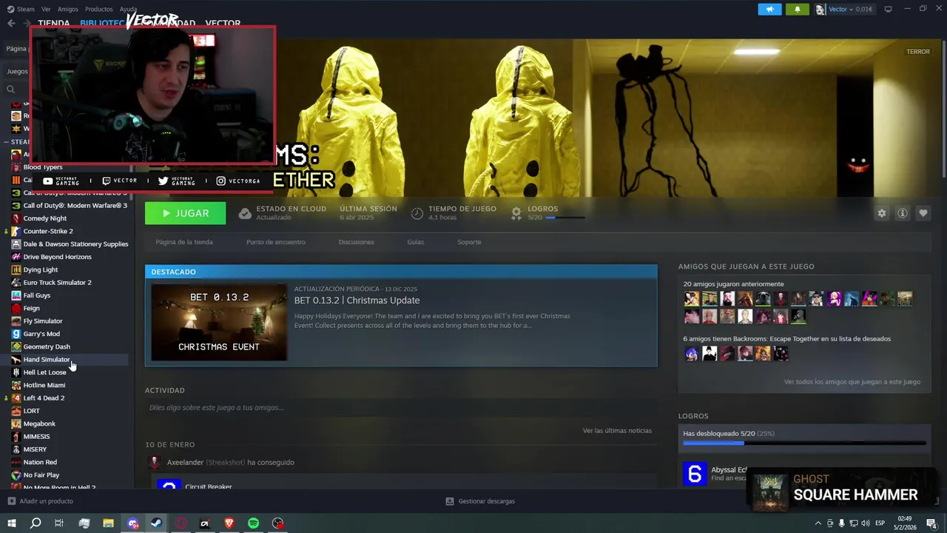Click the Christmas Event news thumbnail

coord(219,322)
